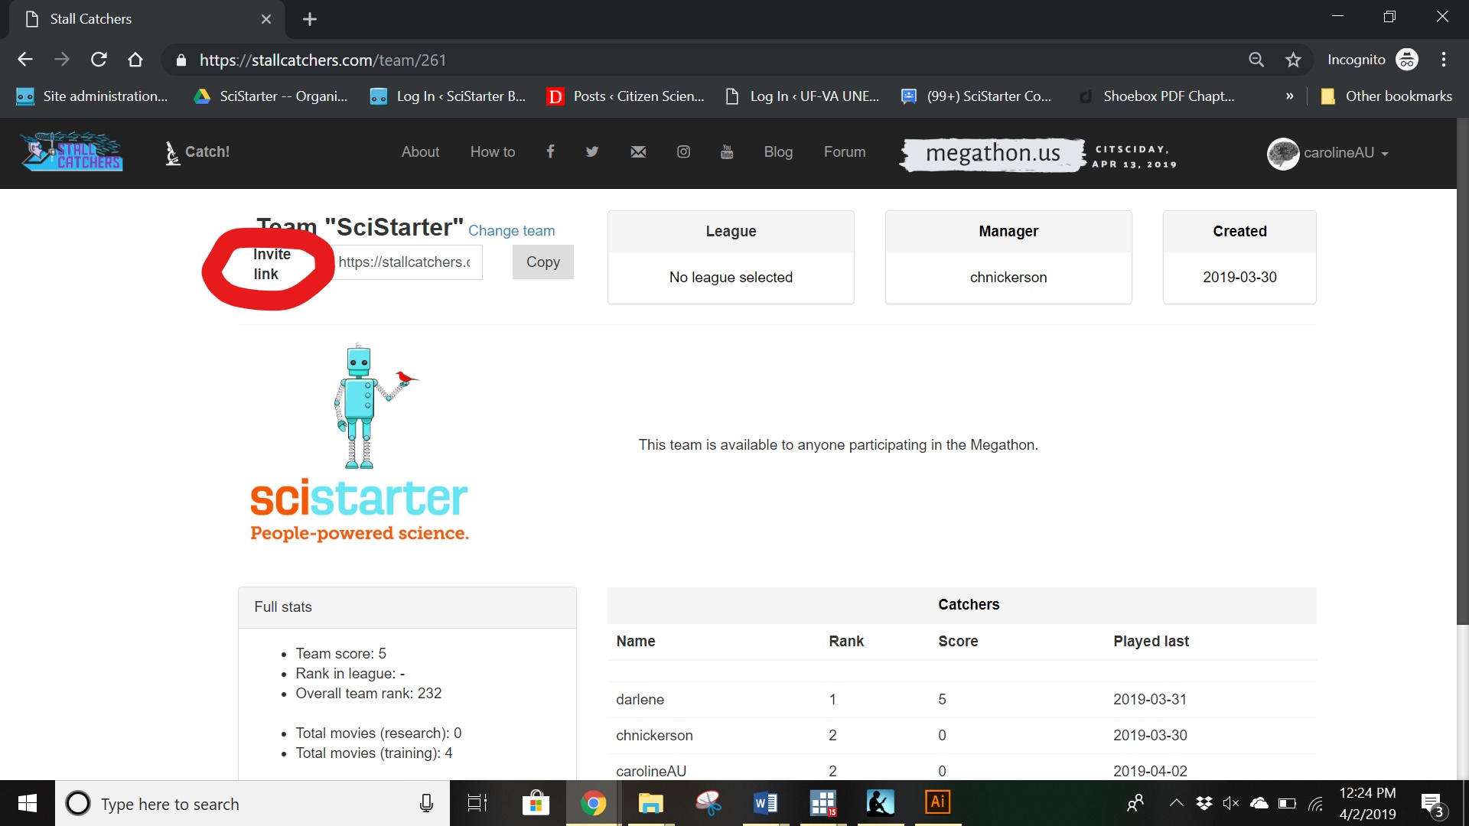Open the How to menu item
The height and width of the screenshot is (826, 1469).
point(493,152)
